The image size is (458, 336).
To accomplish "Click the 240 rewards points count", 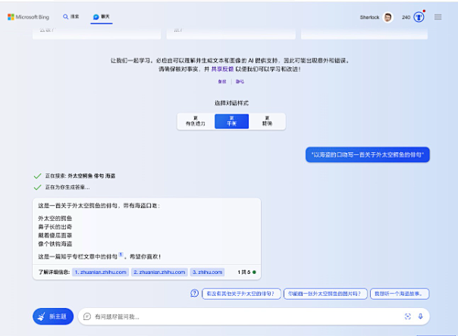I will (x=406, y=17).
